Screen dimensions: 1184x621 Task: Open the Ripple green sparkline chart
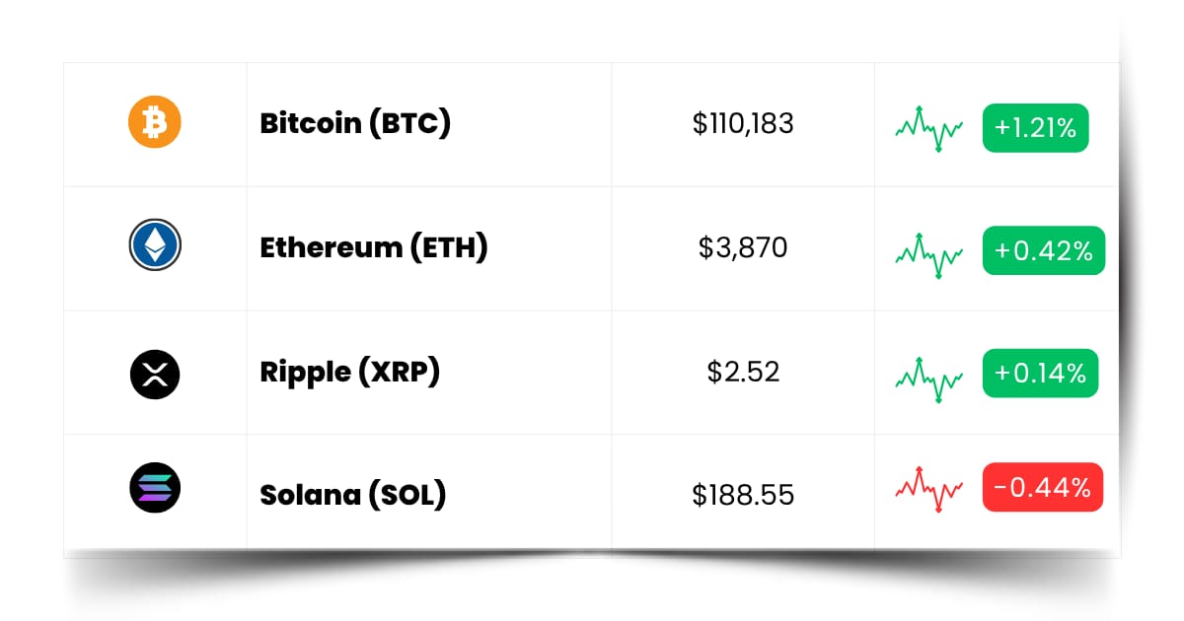(929, 379)
